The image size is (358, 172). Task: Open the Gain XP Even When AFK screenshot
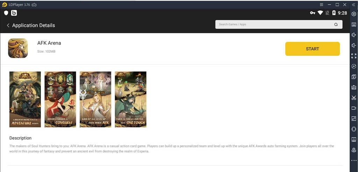coord(95,99)
